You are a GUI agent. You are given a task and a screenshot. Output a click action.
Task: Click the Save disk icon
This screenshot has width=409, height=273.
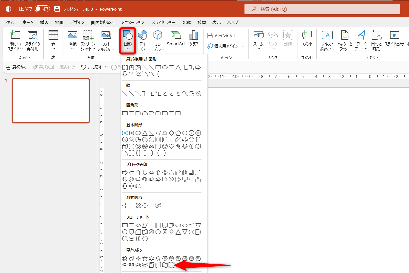tap(57, 9)
